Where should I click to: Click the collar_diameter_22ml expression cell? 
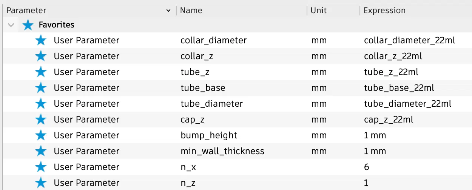pyautogui.click(x=409, y=40)
